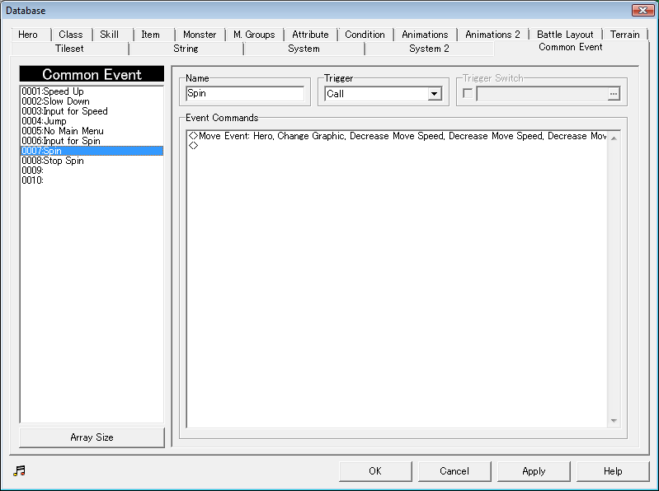659x491 pixels.
Task: Switch to the Hero tab
Action: point(28,35)
